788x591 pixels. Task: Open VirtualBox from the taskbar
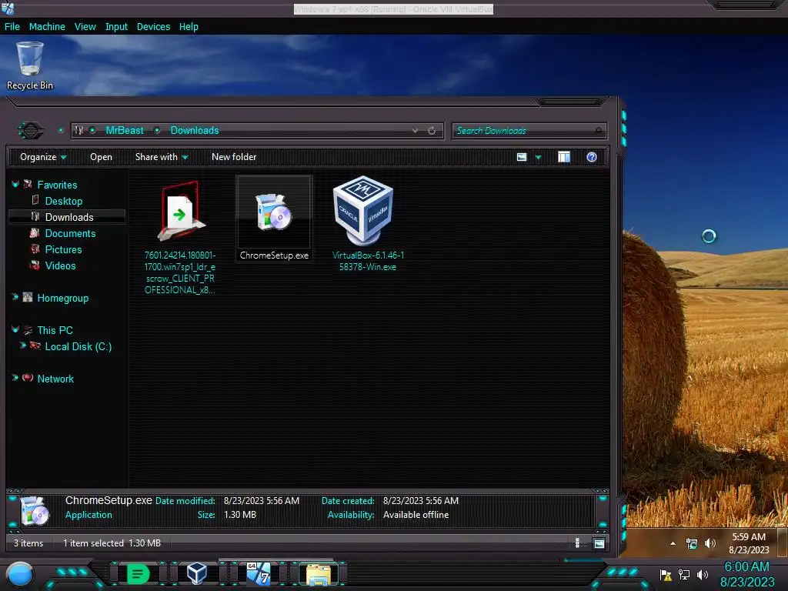click(x=196, y=573)
